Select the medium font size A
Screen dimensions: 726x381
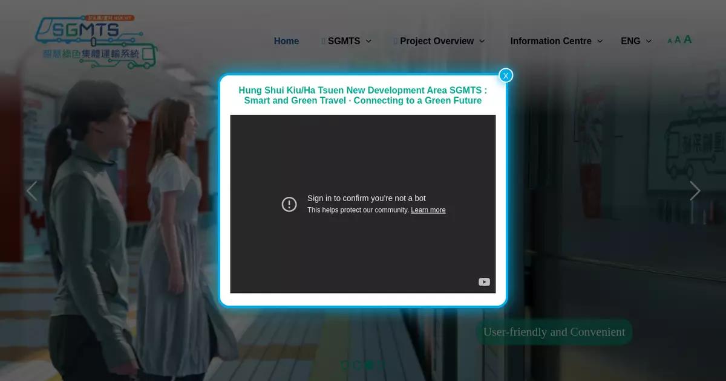pyautogui.click(x=678, y=40)
